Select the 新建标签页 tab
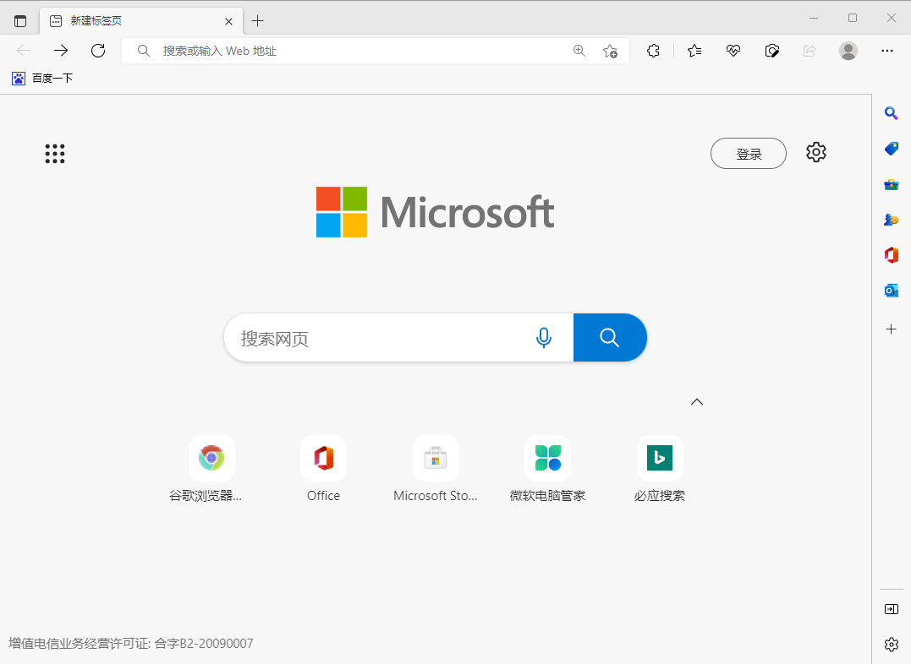 tap(141, 21)
